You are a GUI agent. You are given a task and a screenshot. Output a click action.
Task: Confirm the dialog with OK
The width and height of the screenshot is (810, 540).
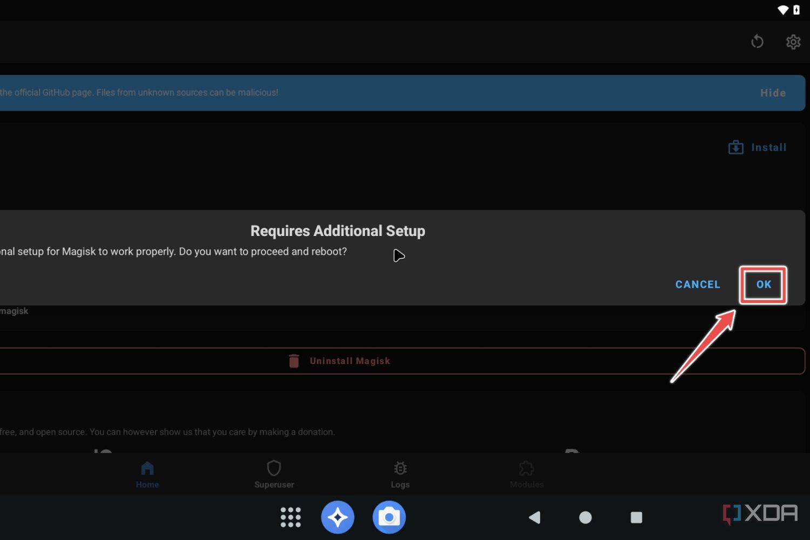click(764, 285)
